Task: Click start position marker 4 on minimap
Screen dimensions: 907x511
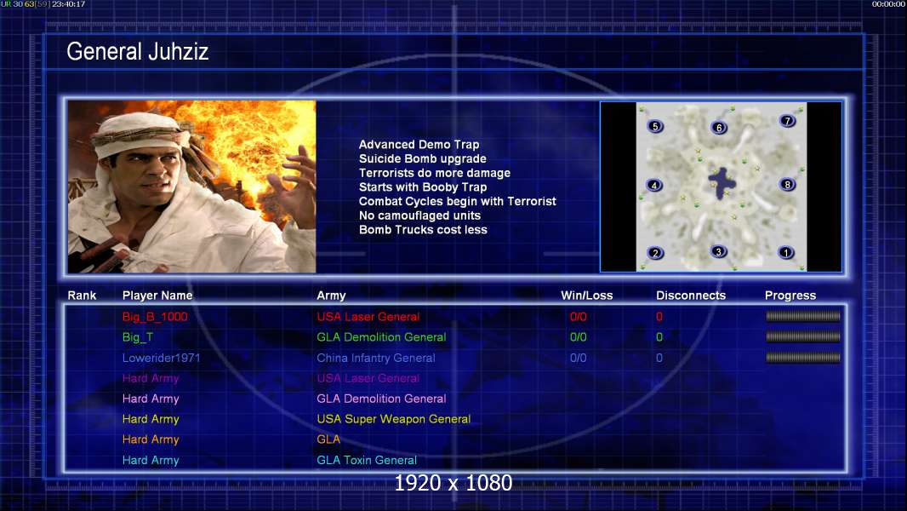Action: pyautogui.click(x=653, y=185)
